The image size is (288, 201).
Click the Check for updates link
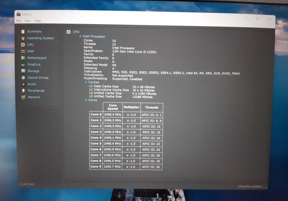[x=251, y=186]
